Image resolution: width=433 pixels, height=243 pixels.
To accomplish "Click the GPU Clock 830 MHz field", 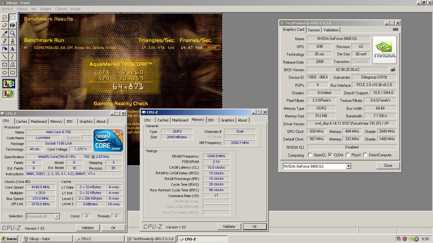I will pos(316,131).
